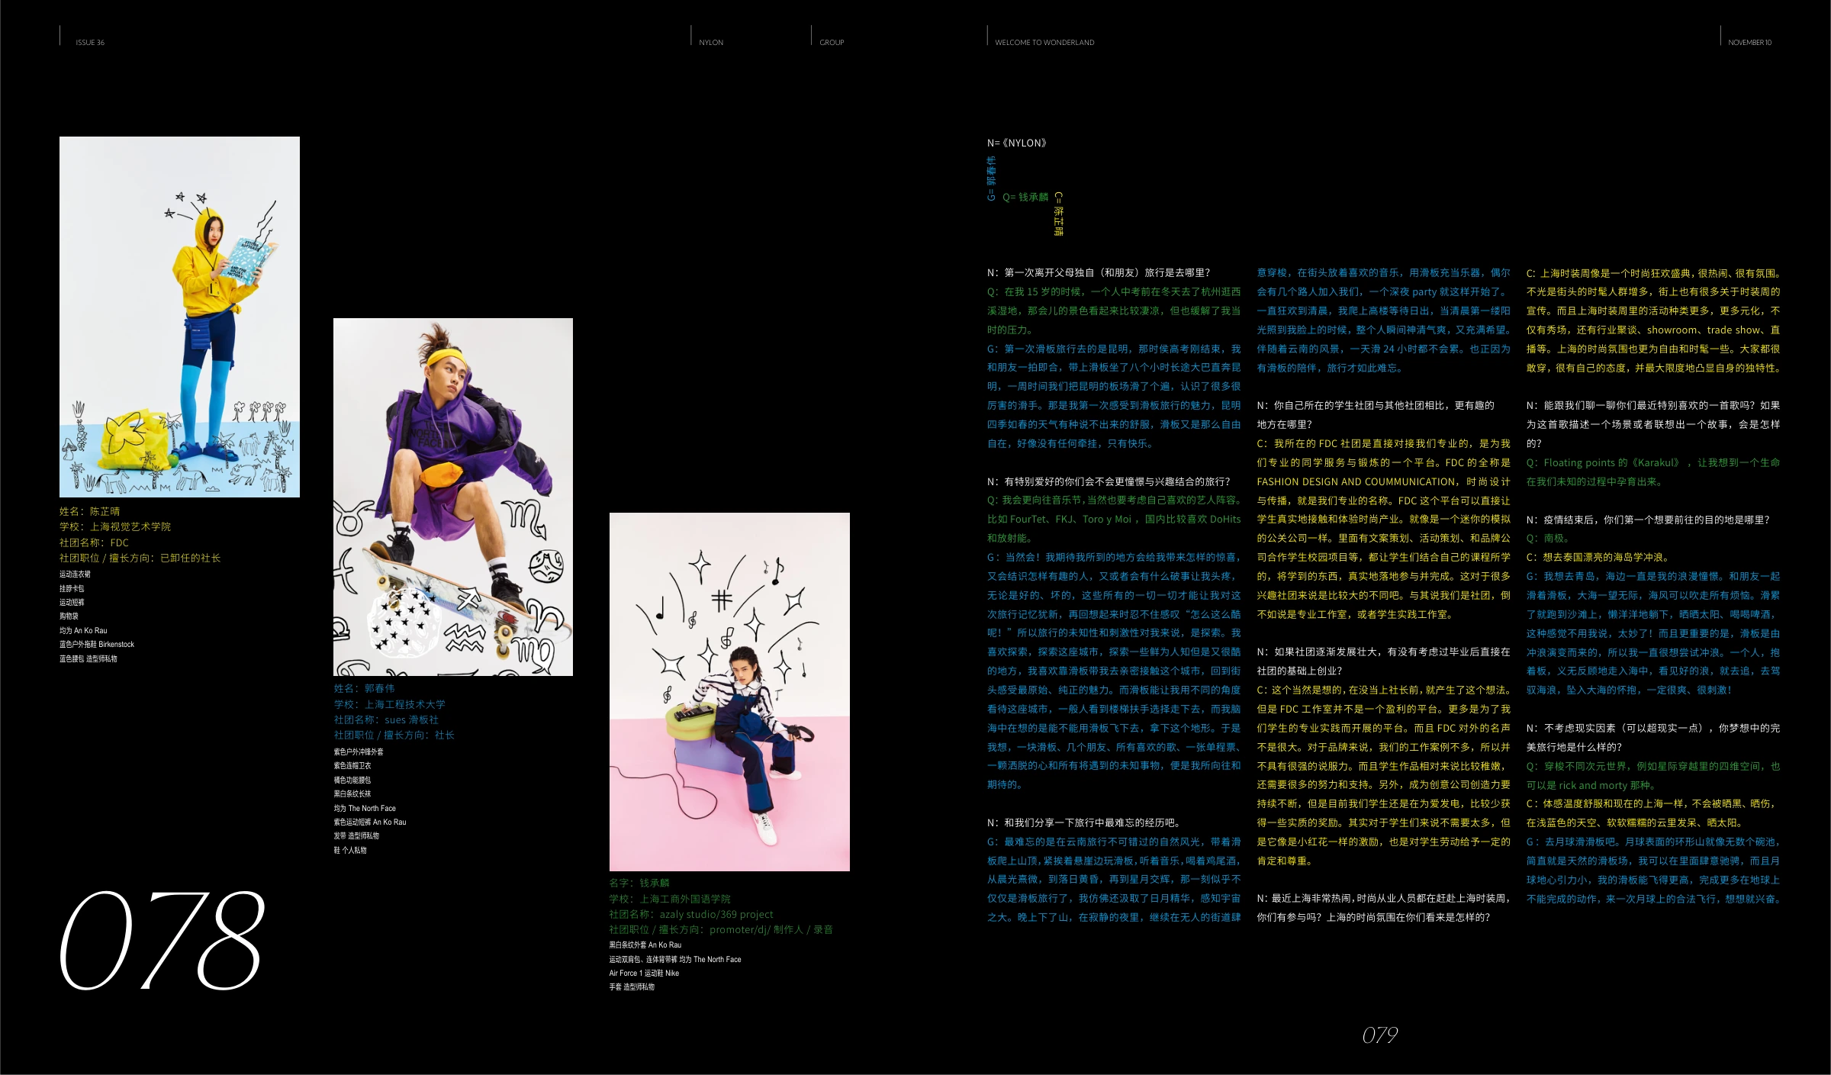Click line '紫色运动短裤 An Ko Rau'
The height and width of the screenshot is (1075, 1831).
370,822
